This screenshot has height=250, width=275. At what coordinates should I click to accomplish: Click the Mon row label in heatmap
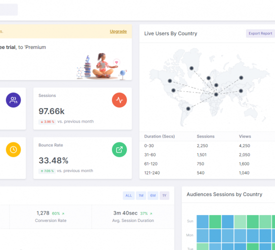click(x=189, y=235)
